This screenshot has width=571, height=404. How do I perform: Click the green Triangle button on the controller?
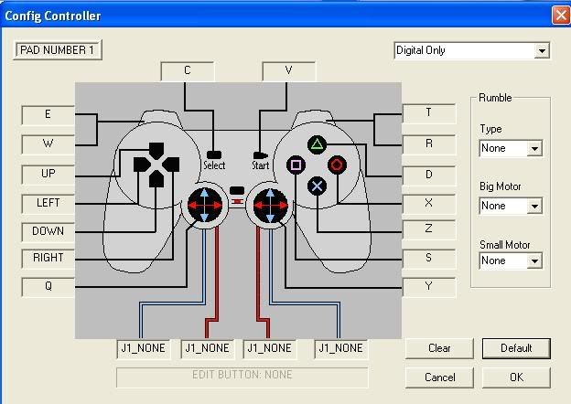[x=317, y=144]
